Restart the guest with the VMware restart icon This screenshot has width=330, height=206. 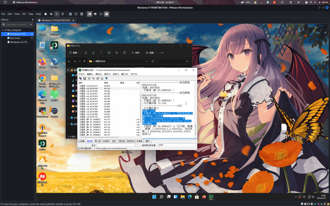point(63,14)
